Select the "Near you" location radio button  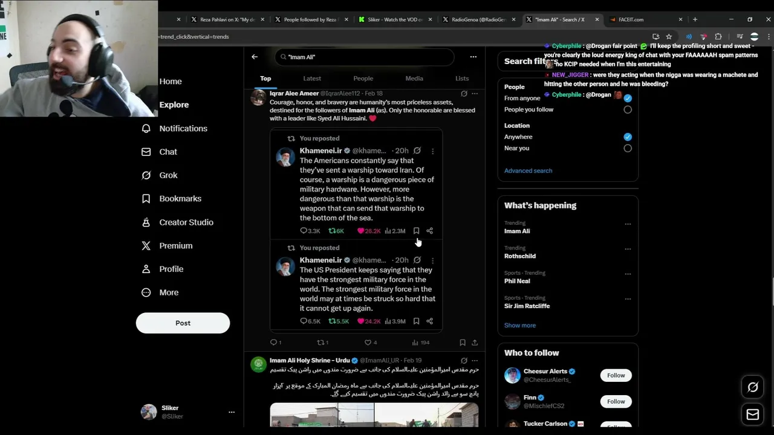[x=628, y=149]
